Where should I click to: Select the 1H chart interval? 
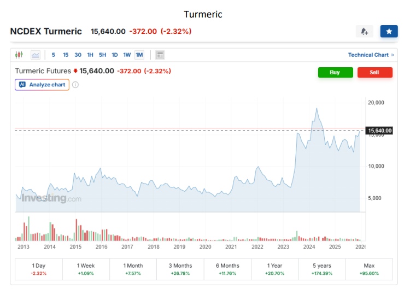pyautogui.click(x=90, y=55)
